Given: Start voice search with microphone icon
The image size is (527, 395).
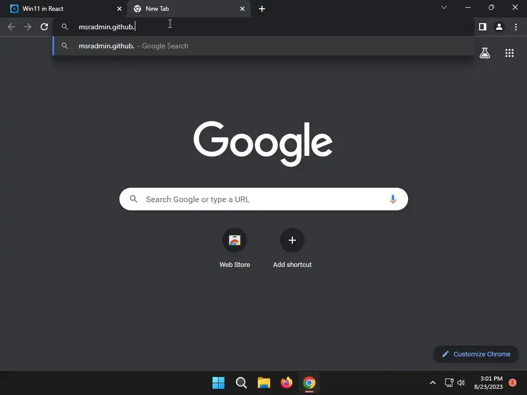Looking at the screenshot, I should point(393,199).
